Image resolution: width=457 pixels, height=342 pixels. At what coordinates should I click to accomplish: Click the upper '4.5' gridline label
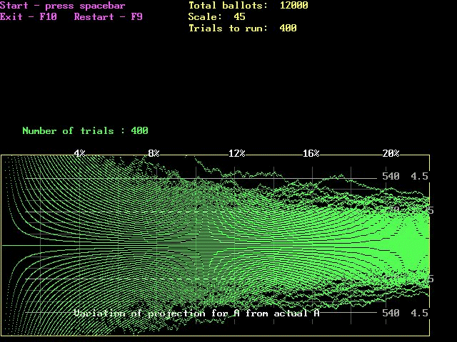[419, 176]
